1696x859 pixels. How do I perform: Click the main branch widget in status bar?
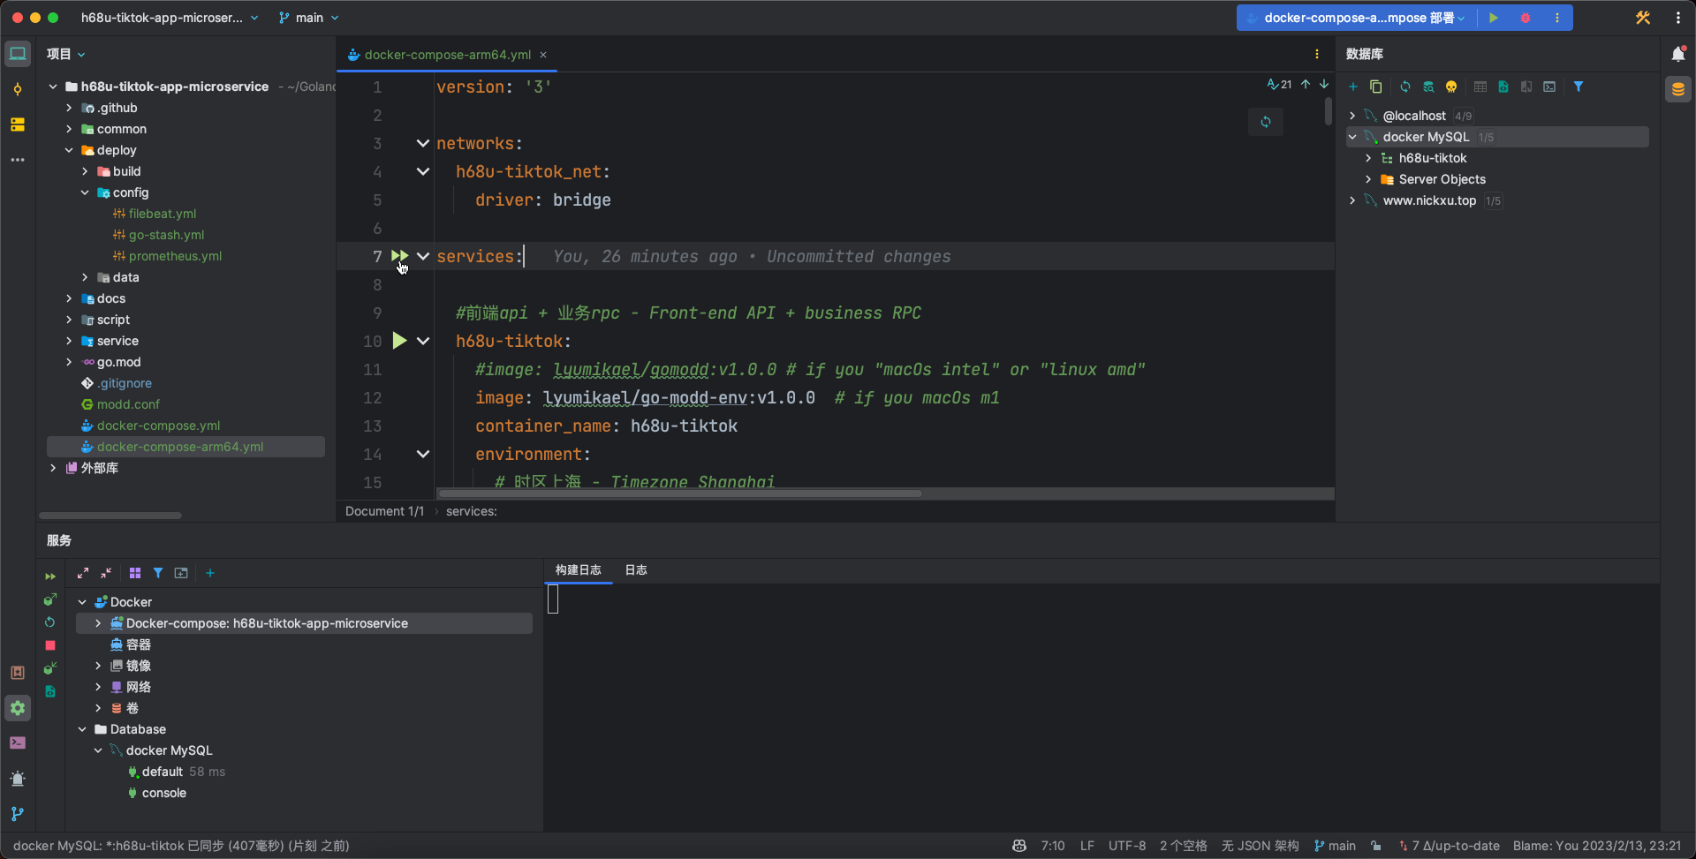click(x=1335, y=846)
